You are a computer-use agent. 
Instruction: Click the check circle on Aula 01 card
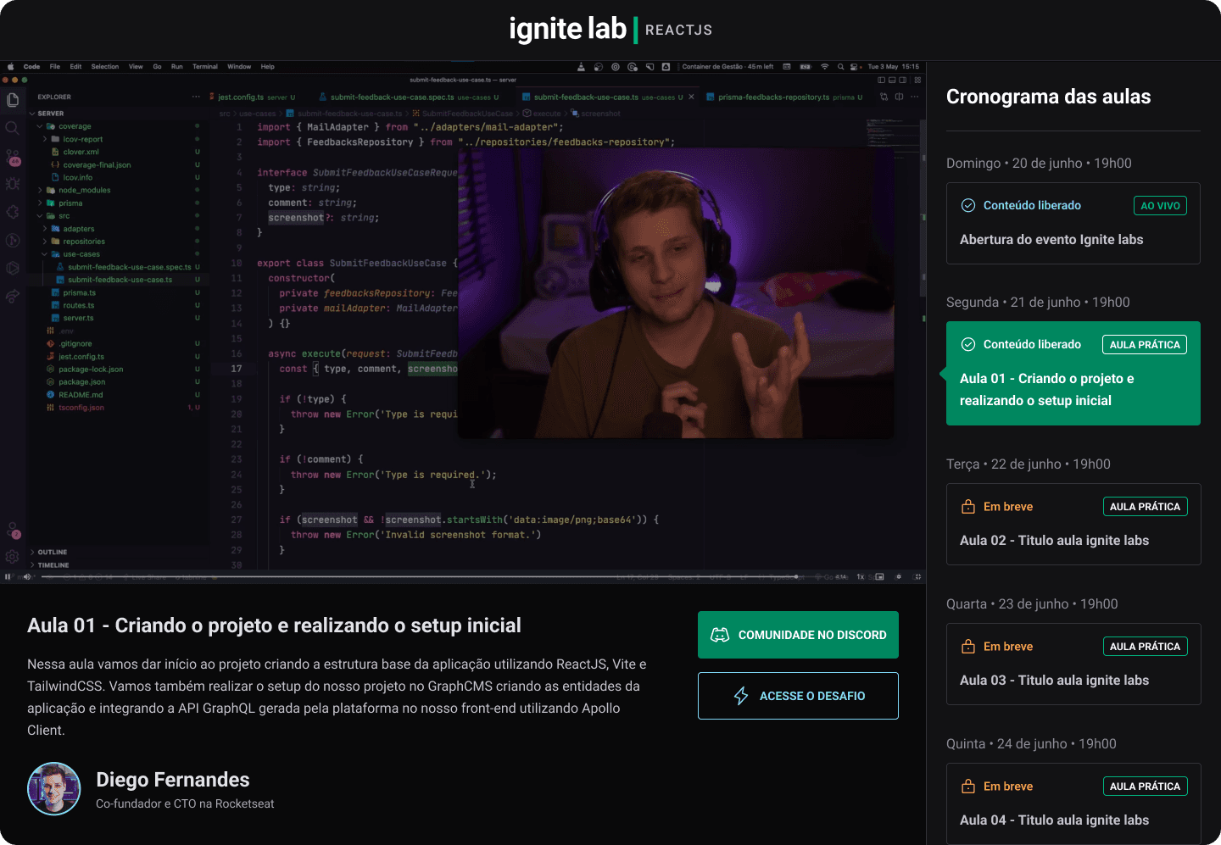click(967, 344)
